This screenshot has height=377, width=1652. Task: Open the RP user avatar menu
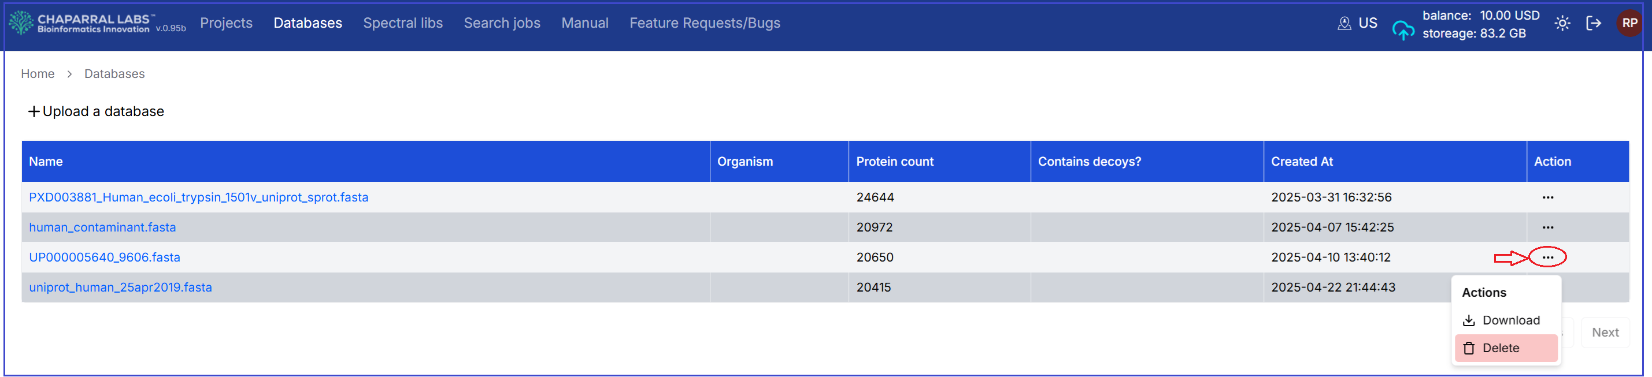click(1629, 24)
